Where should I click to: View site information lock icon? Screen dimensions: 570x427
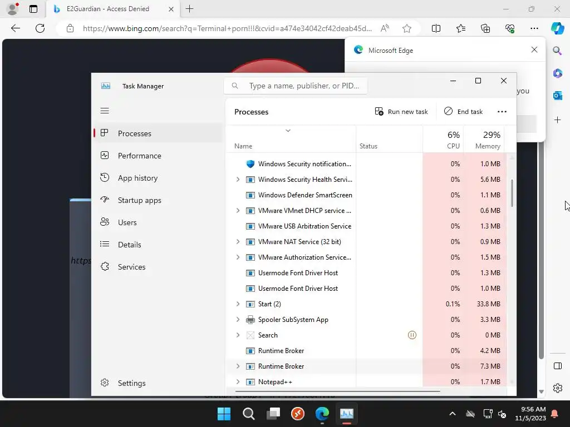pos(70,28)
